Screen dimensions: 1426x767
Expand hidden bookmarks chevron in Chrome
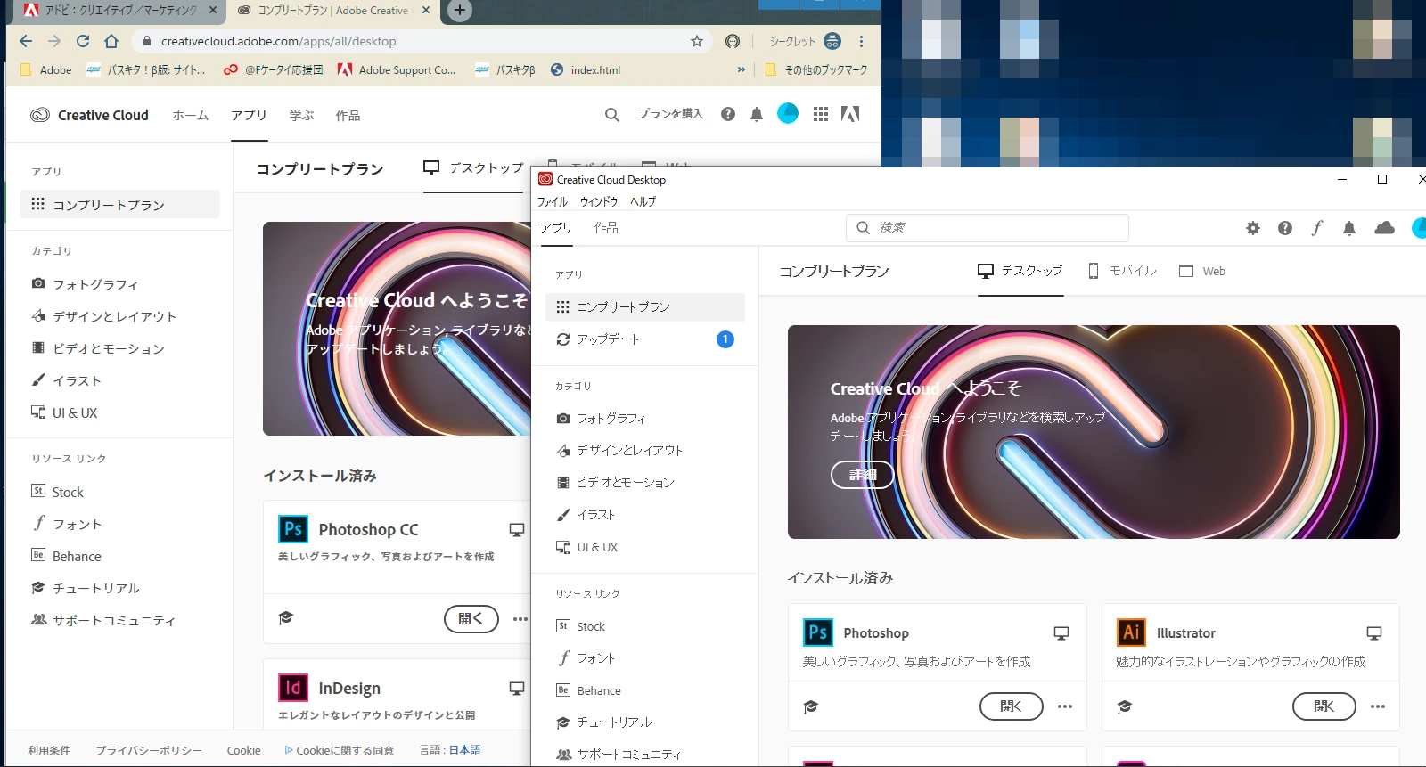[741, 69]
